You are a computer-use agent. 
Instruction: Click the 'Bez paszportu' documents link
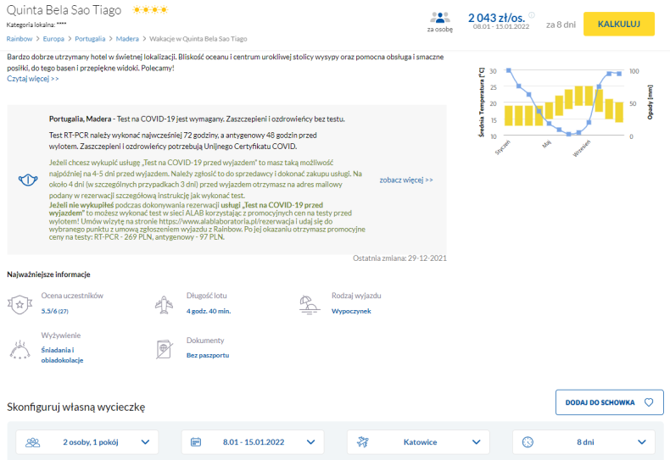coord(208,355)
